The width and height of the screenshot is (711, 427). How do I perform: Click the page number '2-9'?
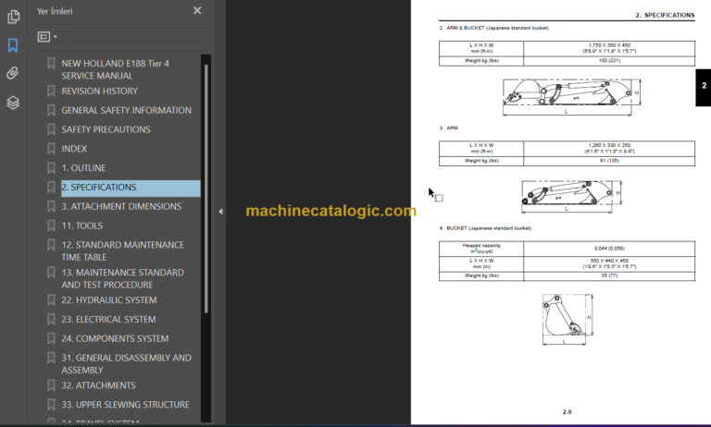[567, 412]
